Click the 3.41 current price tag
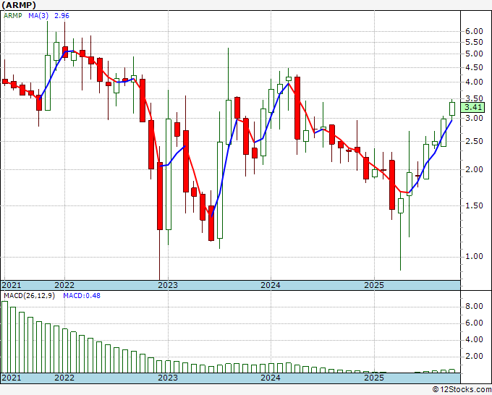 [473, 107]
